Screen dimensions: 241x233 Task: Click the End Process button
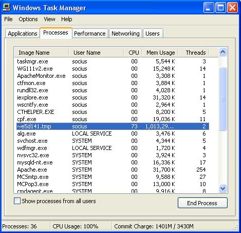pos(202,203)
